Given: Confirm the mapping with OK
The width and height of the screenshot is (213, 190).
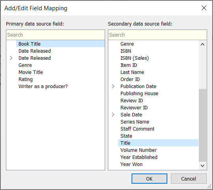Looking at the screenshot, I should tap(149, 179).
